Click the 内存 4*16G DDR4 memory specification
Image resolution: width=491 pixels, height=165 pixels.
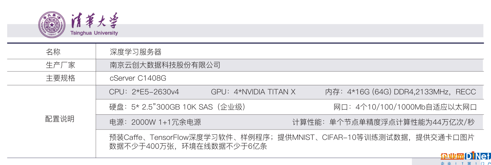(x=400, y=92)
